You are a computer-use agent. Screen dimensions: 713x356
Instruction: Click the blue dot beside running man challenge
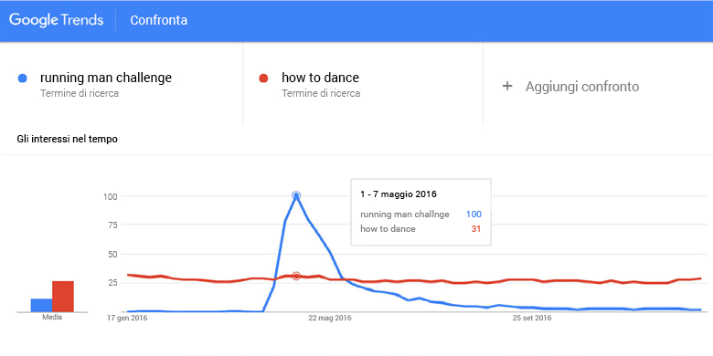[x=22, y=79]
